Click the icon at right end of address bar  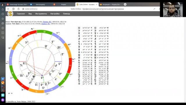[x=154, y=9]
